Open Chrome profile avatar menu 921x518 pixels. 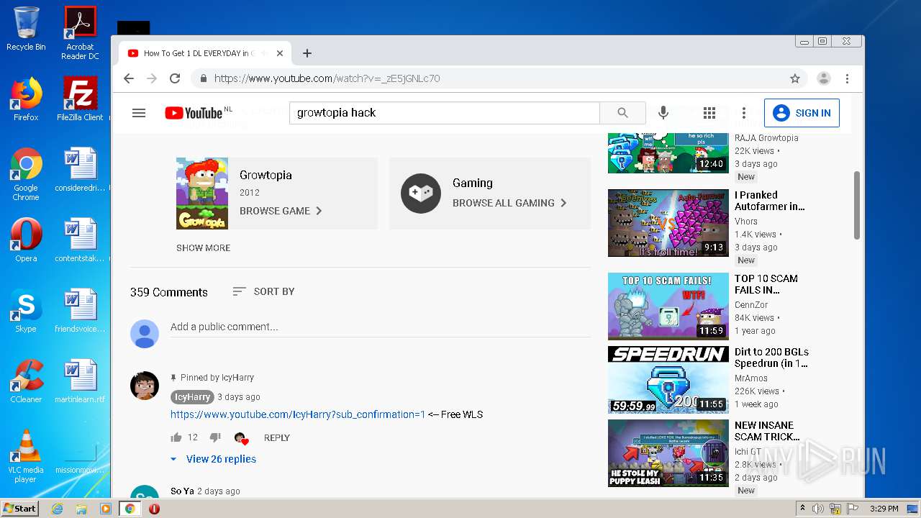[x=824, y=78]
